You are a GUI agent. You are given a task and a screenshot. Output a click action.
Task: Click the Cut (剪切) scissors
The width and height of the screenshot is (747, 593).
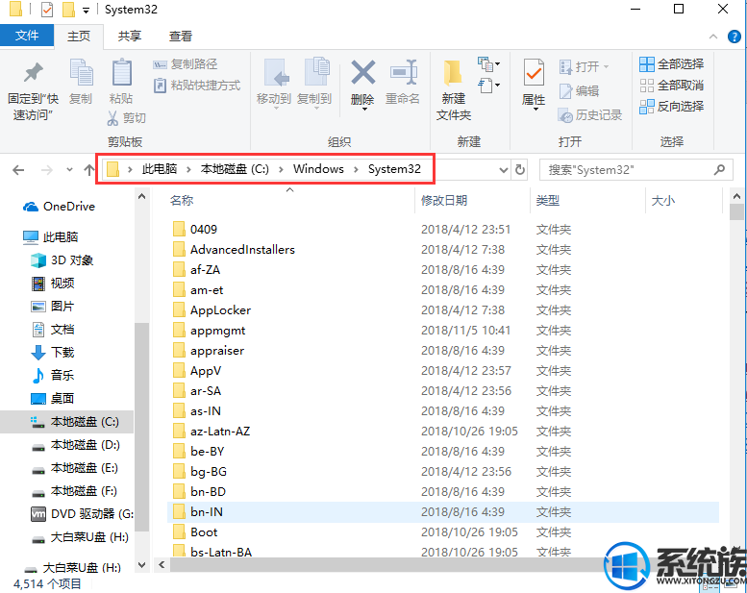[112, 118]
